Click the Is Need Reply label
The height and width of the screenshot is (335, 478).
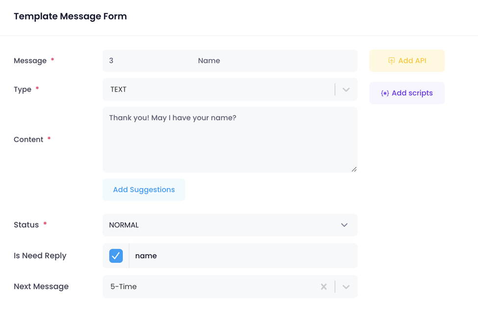pyautogui.click(x=40, y=256)
